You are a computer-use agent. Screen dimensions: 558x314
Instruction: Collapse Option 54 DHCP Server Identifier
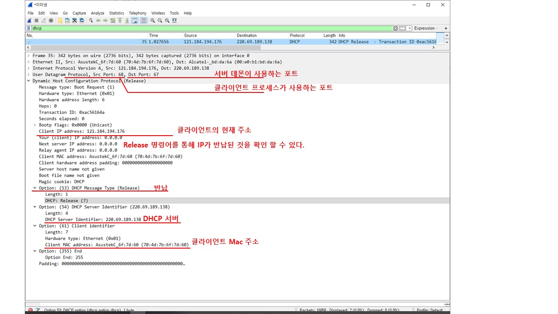[35, 207]
